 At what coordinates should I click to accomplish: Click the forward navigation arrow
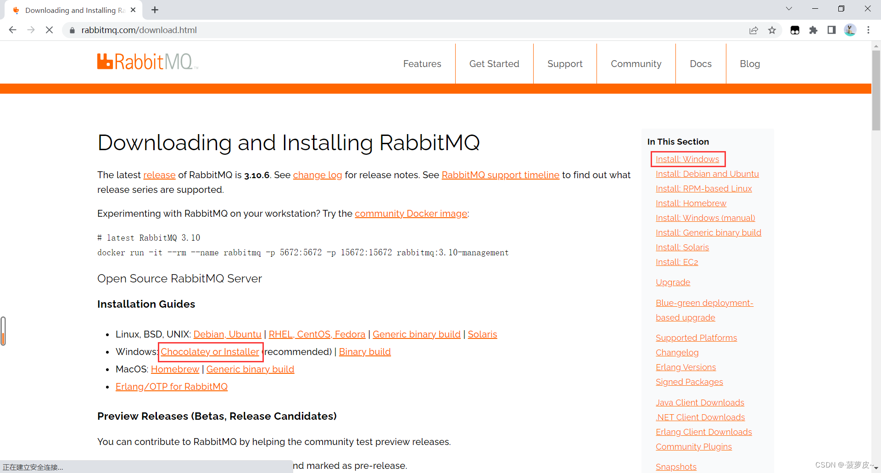pos(31,30)
